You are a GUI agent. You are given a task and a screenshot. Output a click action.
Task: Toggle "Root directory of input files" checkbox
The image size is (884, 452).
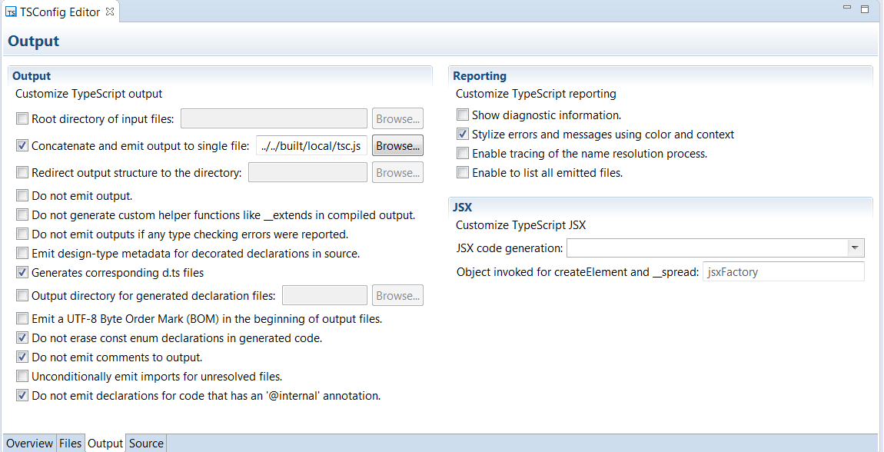pos(22,118)
